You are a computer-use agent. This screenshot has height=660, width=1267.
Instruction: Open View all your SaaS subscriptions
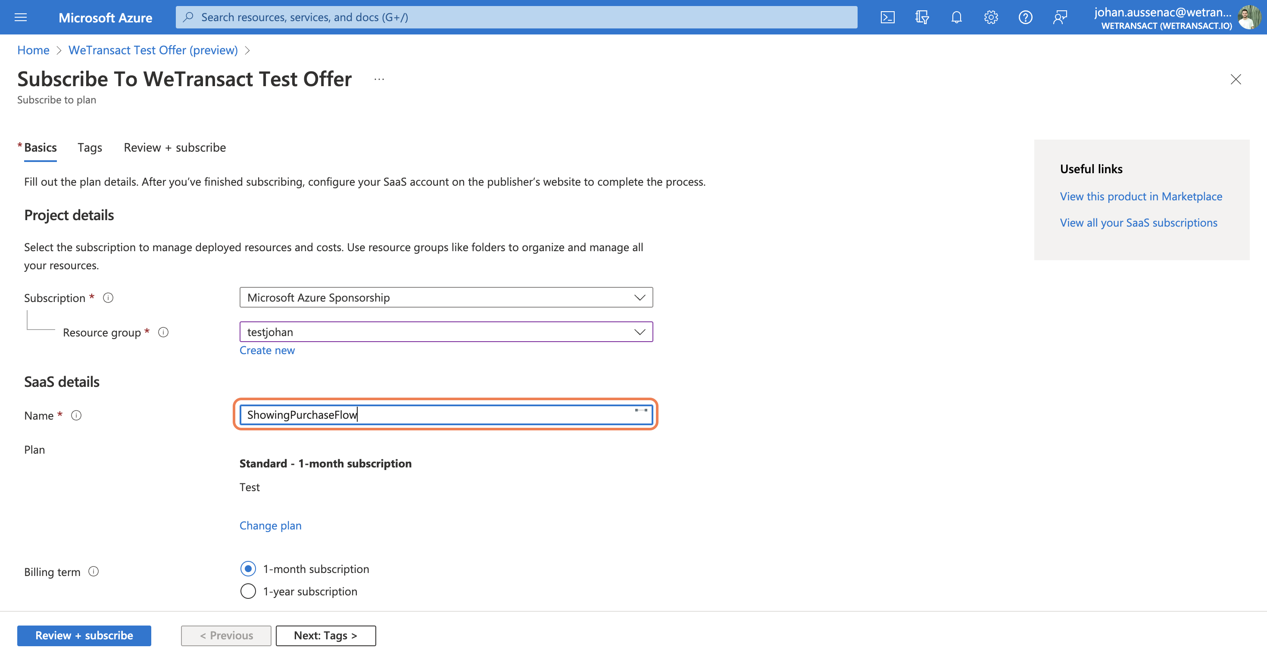(1139, 222)
